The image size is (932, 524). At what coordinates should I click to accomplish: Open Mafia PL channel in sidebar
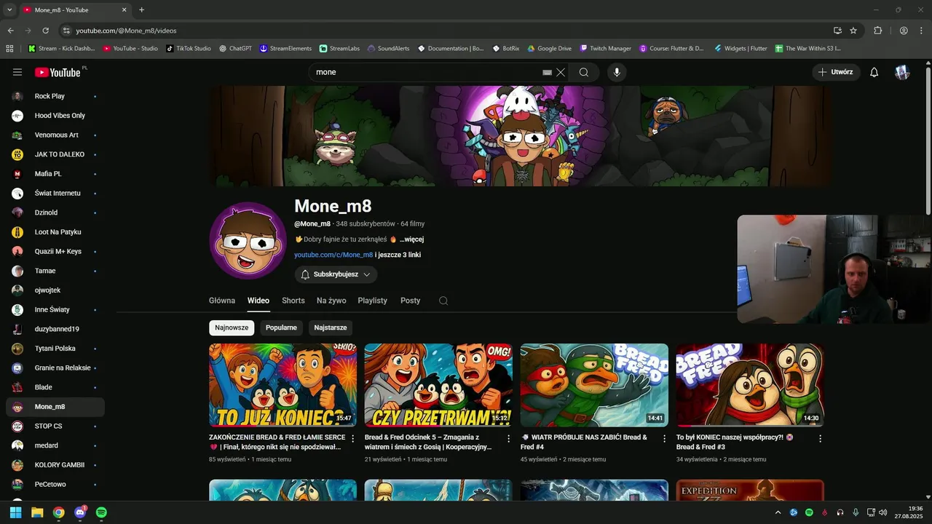(55, 174)
